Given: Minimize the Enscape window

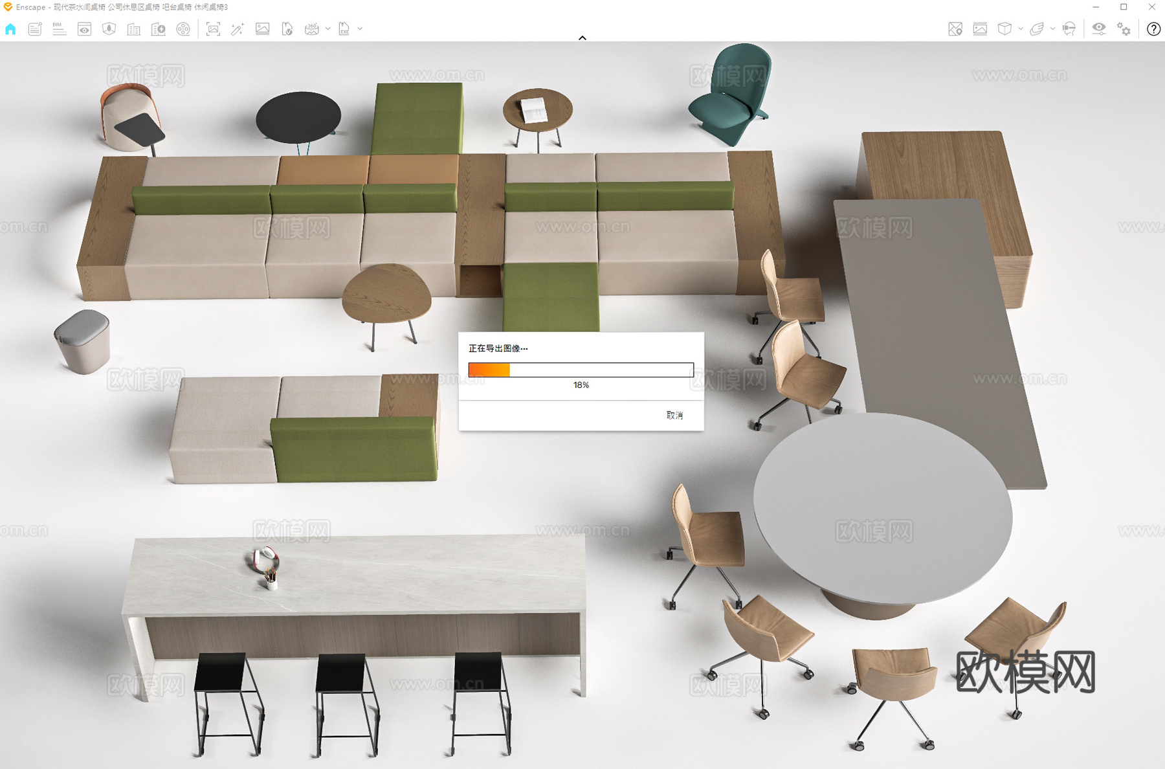Looking at the screenshot, I should (x=1096, y=7).
